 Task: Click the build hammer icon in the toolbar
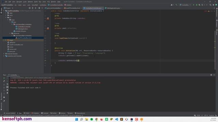tap(176, 5)
